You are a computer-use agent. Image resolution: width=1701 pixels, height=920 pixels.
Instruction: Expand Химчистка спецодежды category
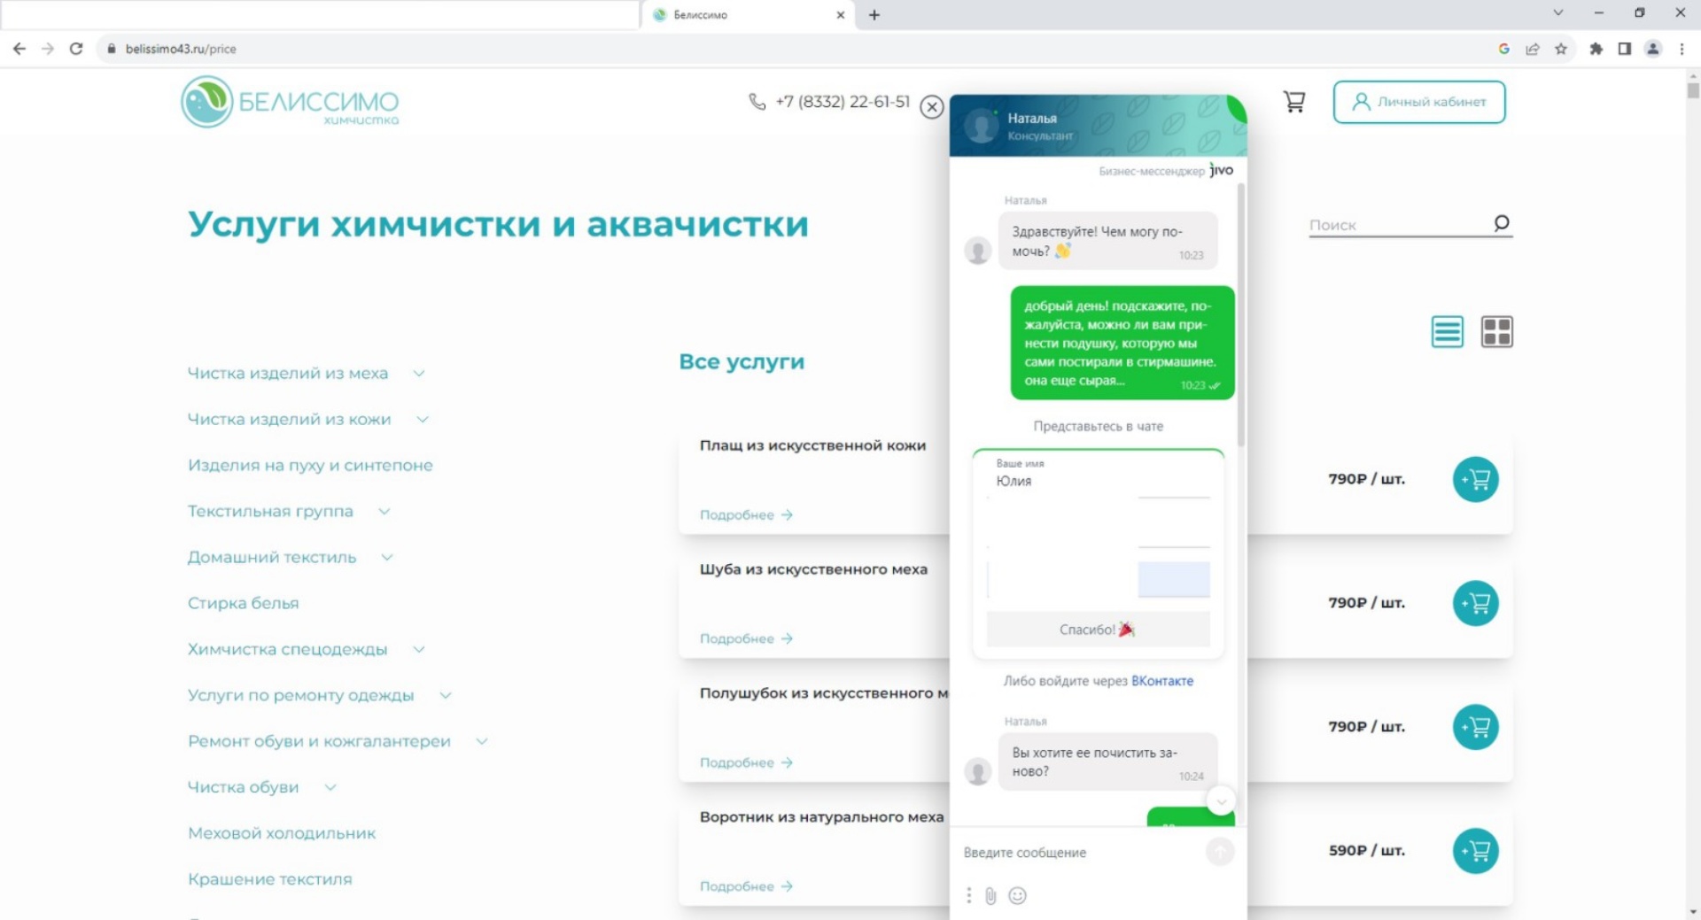(419, 650)
